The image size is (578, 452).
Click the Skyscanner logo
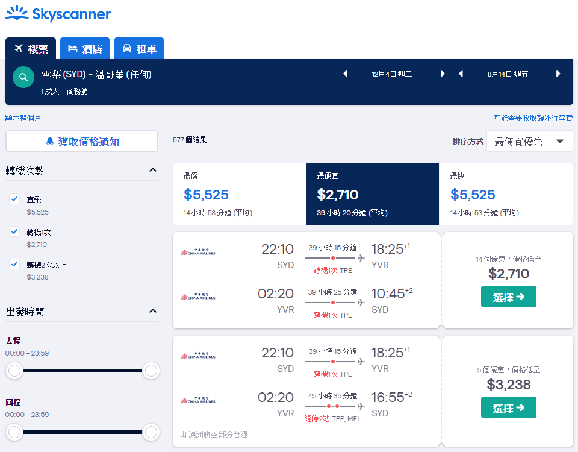[x=58, y=14]
